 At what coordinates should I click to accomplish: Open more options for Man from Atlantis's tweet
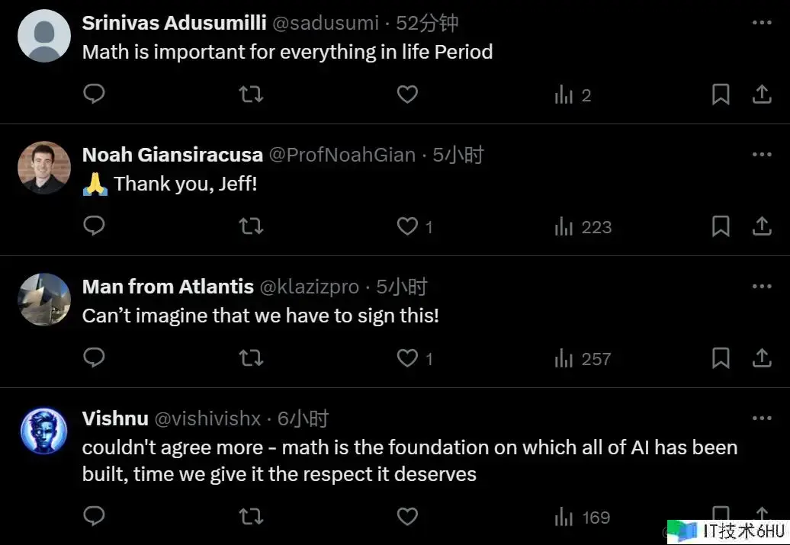tap(762, 287)
